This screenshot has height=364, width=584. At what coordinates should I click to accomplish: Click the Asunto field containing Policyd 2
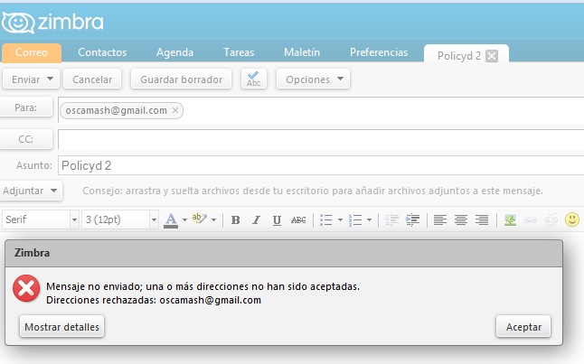(321, 165)
